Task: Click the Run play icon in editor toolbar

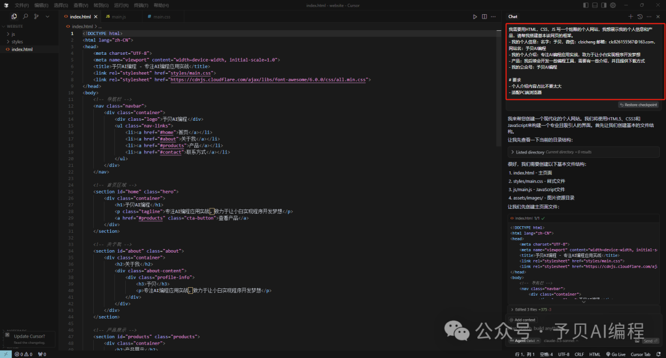Action: (x=475, y=17)
